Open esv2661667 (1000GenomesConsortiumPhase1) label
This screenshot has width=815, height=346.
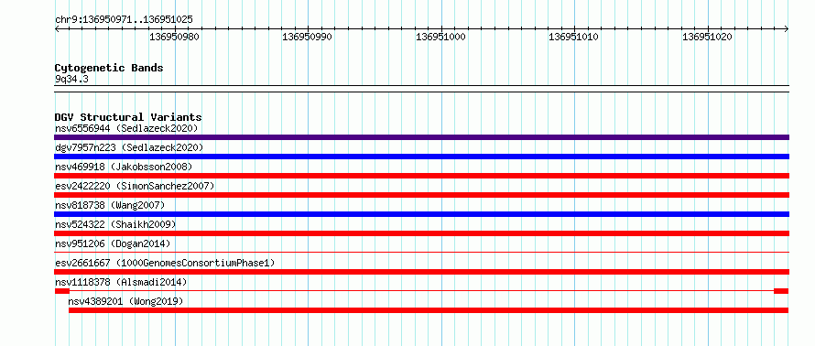pyautogui.click(x=165, y=263)
